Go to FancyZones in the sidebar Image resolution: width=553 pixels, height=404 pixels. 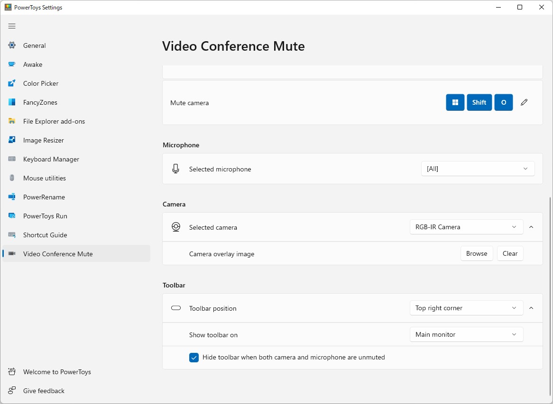pyautogui.click(x=40, y=102)
